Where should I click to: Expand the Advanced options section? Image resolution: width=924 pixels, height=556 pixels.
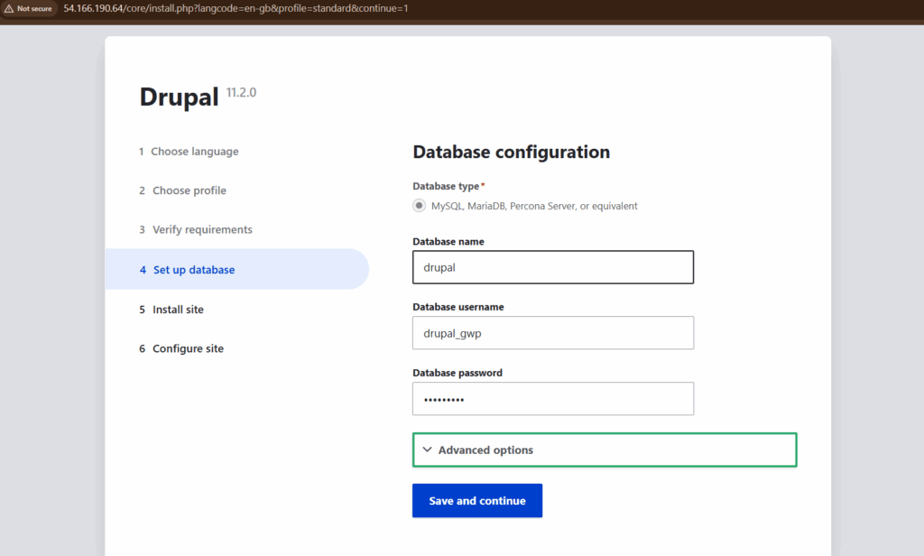coord(605,449)
